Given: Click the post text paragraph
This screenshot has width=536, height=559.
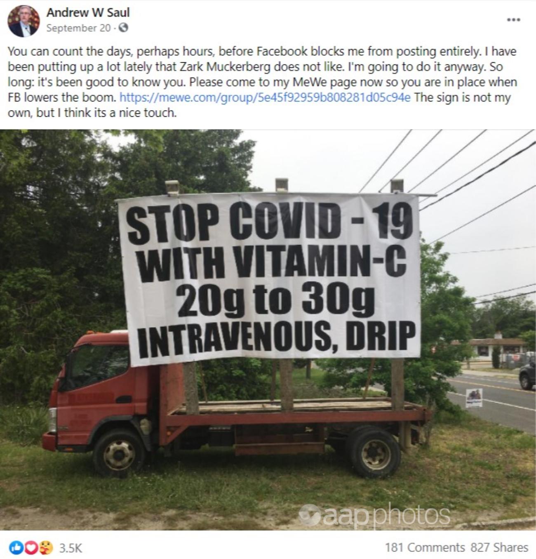Looking at the screenshot, I should (262, 82).
